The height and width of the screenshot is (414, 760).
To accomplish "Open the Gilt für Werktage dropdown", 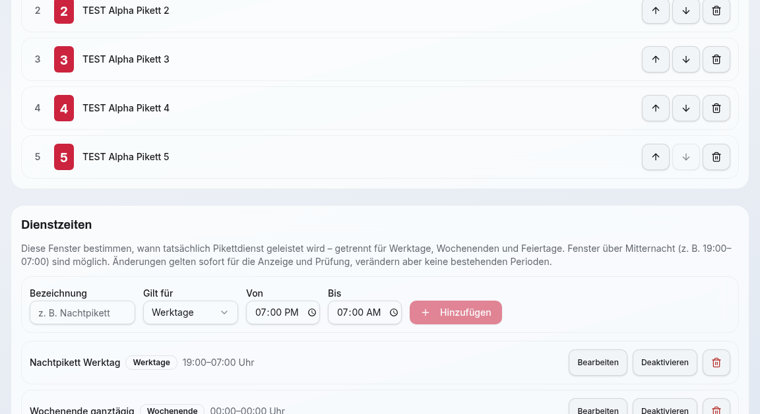I will (x=191, y=312).
